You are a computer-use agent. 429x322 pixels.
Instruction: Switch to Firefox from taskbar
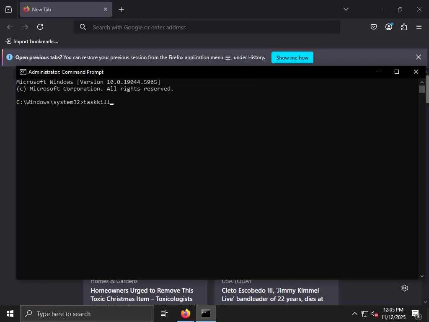point(186,314)
